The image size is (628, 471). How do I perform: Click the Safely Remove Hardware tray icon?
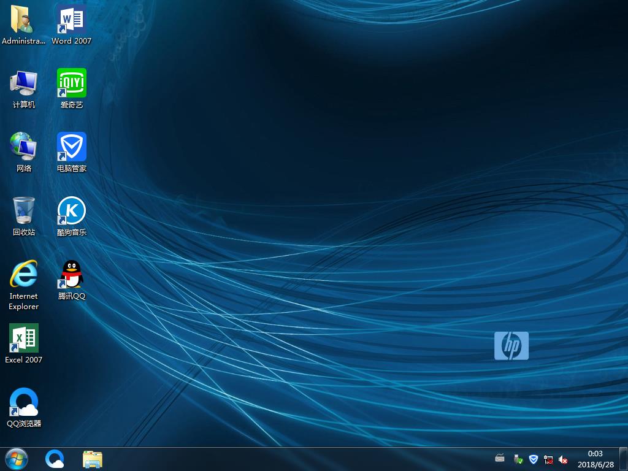(518, 459)
